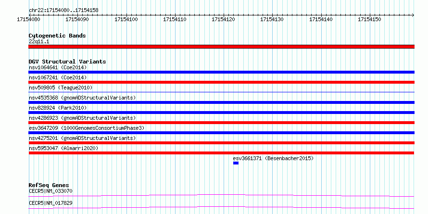
Task: Click the RefSeq Genes track title
Action: (49, 186)
